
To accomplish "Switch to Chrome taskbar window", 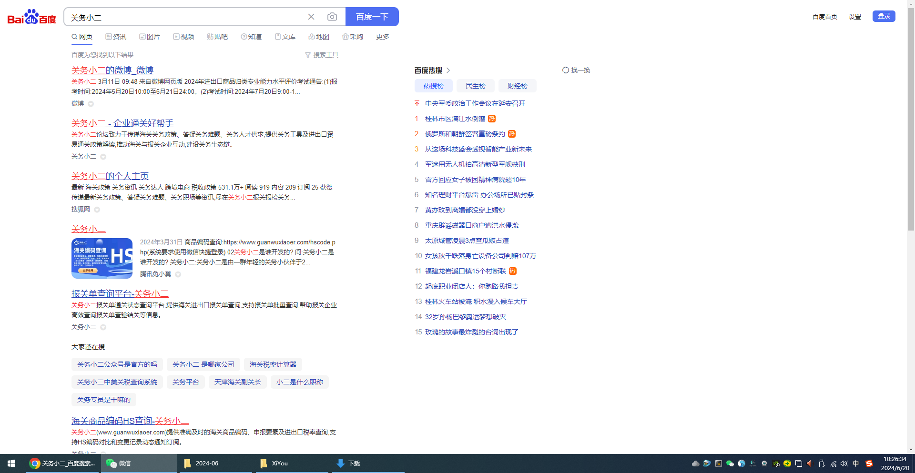I will [62, 463].
